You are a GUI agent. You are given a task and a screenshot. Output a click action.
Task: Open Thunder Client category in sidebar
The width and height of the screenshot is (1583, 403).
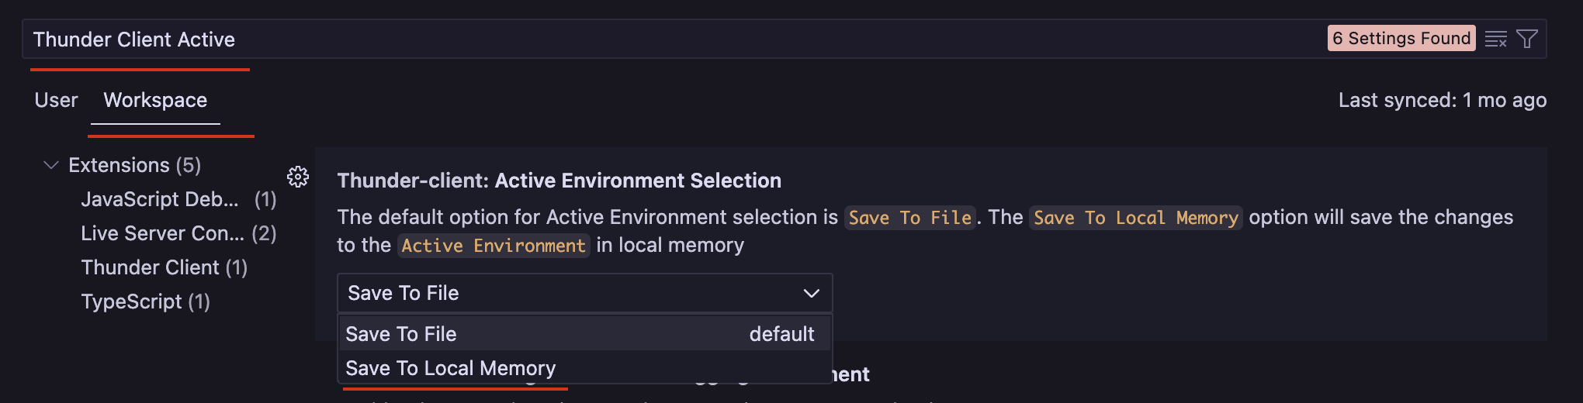tap(151, 267)
